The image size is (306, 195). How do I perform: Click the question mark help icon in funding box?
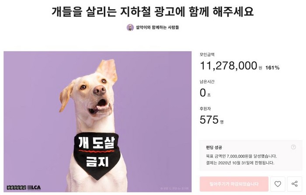(x=293, y=147)
